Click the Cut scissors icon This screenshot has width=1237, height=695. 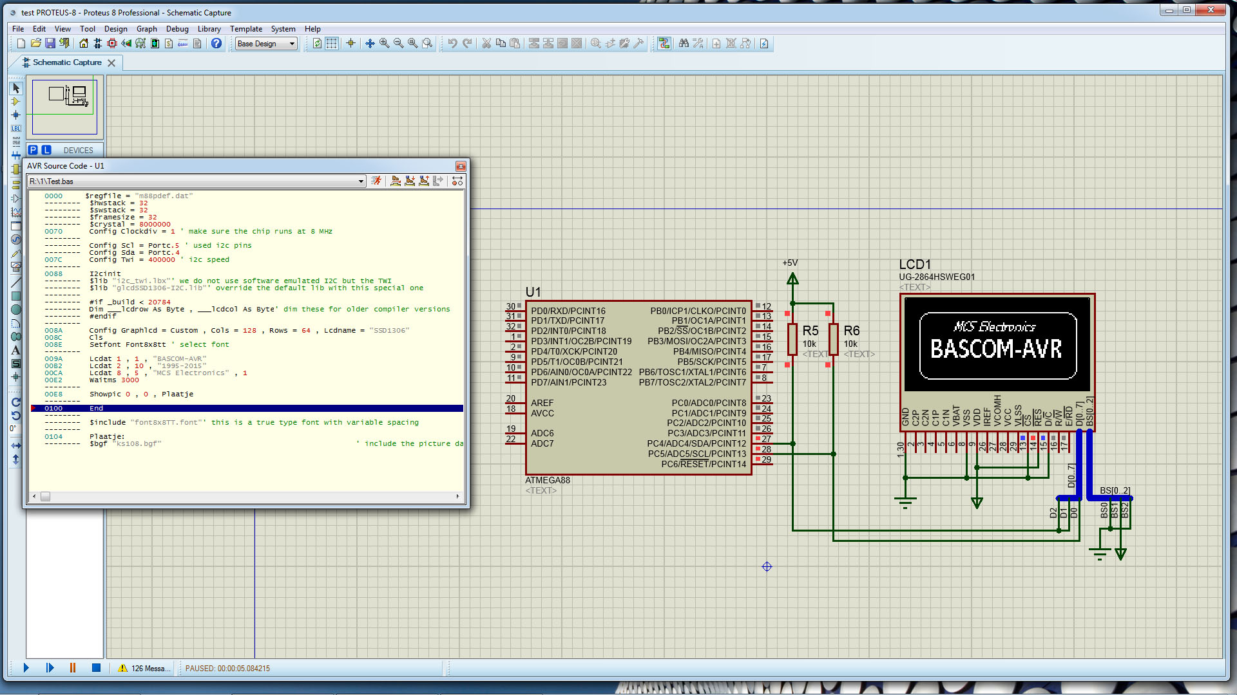[x=486, y=44]
